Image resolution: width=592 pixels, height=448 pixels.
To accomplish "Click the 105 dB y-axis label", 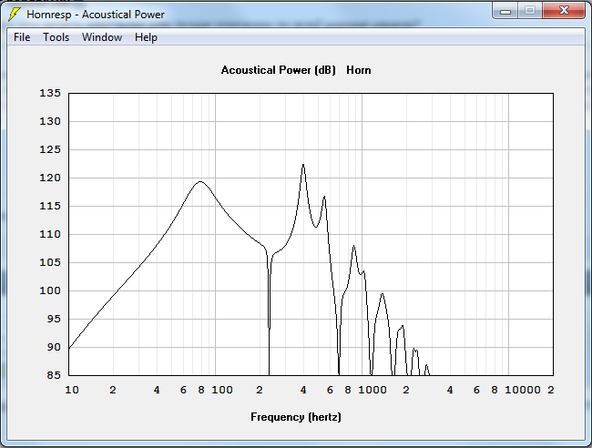I will click(x=50, y=262).
